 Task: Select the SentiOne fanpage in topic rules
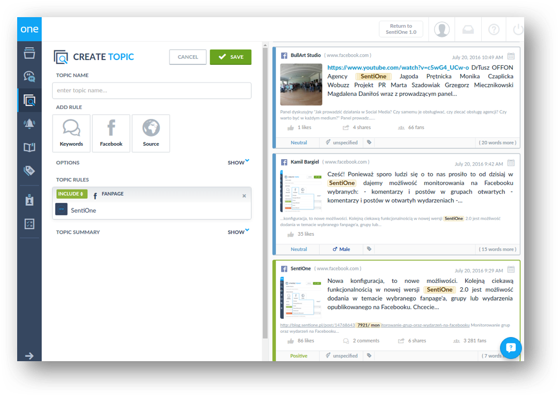pos(152,211)
